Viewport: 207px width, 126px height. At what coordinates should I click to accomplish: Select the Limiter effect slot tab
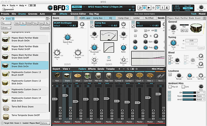[136, 18]
